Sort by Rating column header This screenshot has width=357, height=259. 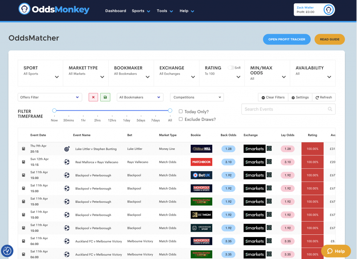click(x=312, y=135)
